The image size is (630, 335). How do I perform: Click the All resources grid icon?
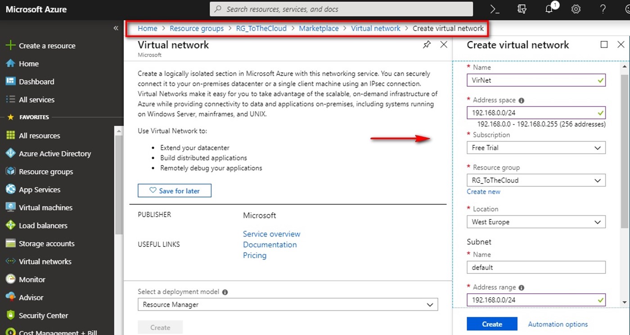(10, 135)
